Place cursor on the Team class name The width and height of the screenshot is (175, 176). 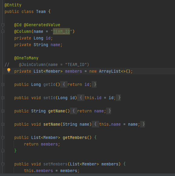[41, 11]
